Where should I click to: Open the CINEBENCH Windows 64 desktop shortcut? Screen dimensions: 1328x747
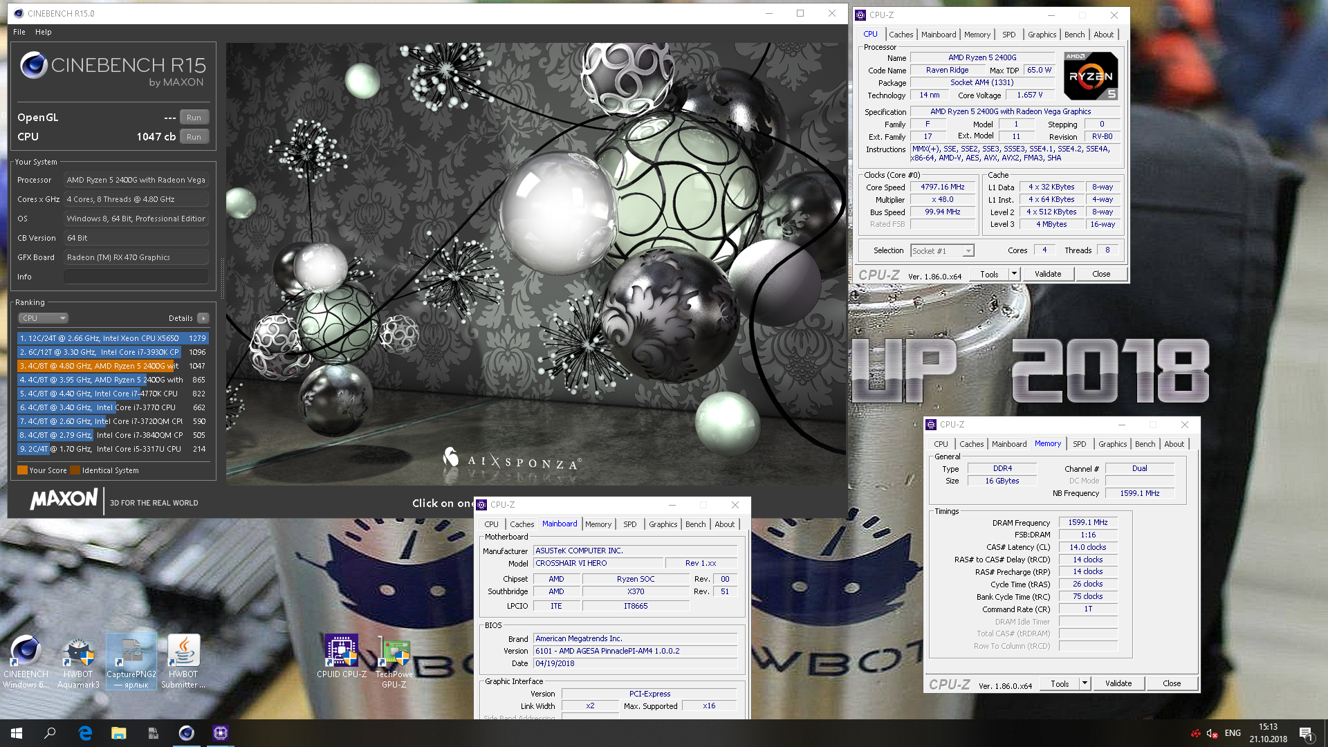[26, 662]
